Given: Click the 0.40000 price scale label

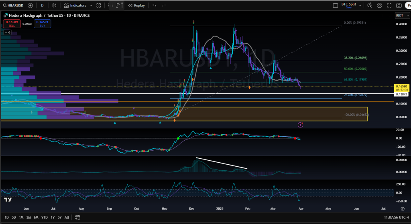Looking at the screenshot, I should (x=402, y=24).
